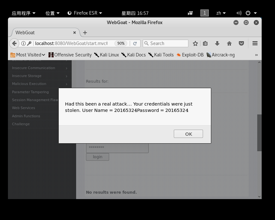The image size is (275, 220).
Task: Click the browser back arrow button
Action: (14, 43)
